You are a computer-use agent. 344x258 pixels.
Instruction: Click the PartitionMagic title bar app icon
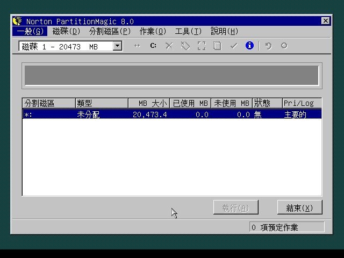(x=17, y=21)
